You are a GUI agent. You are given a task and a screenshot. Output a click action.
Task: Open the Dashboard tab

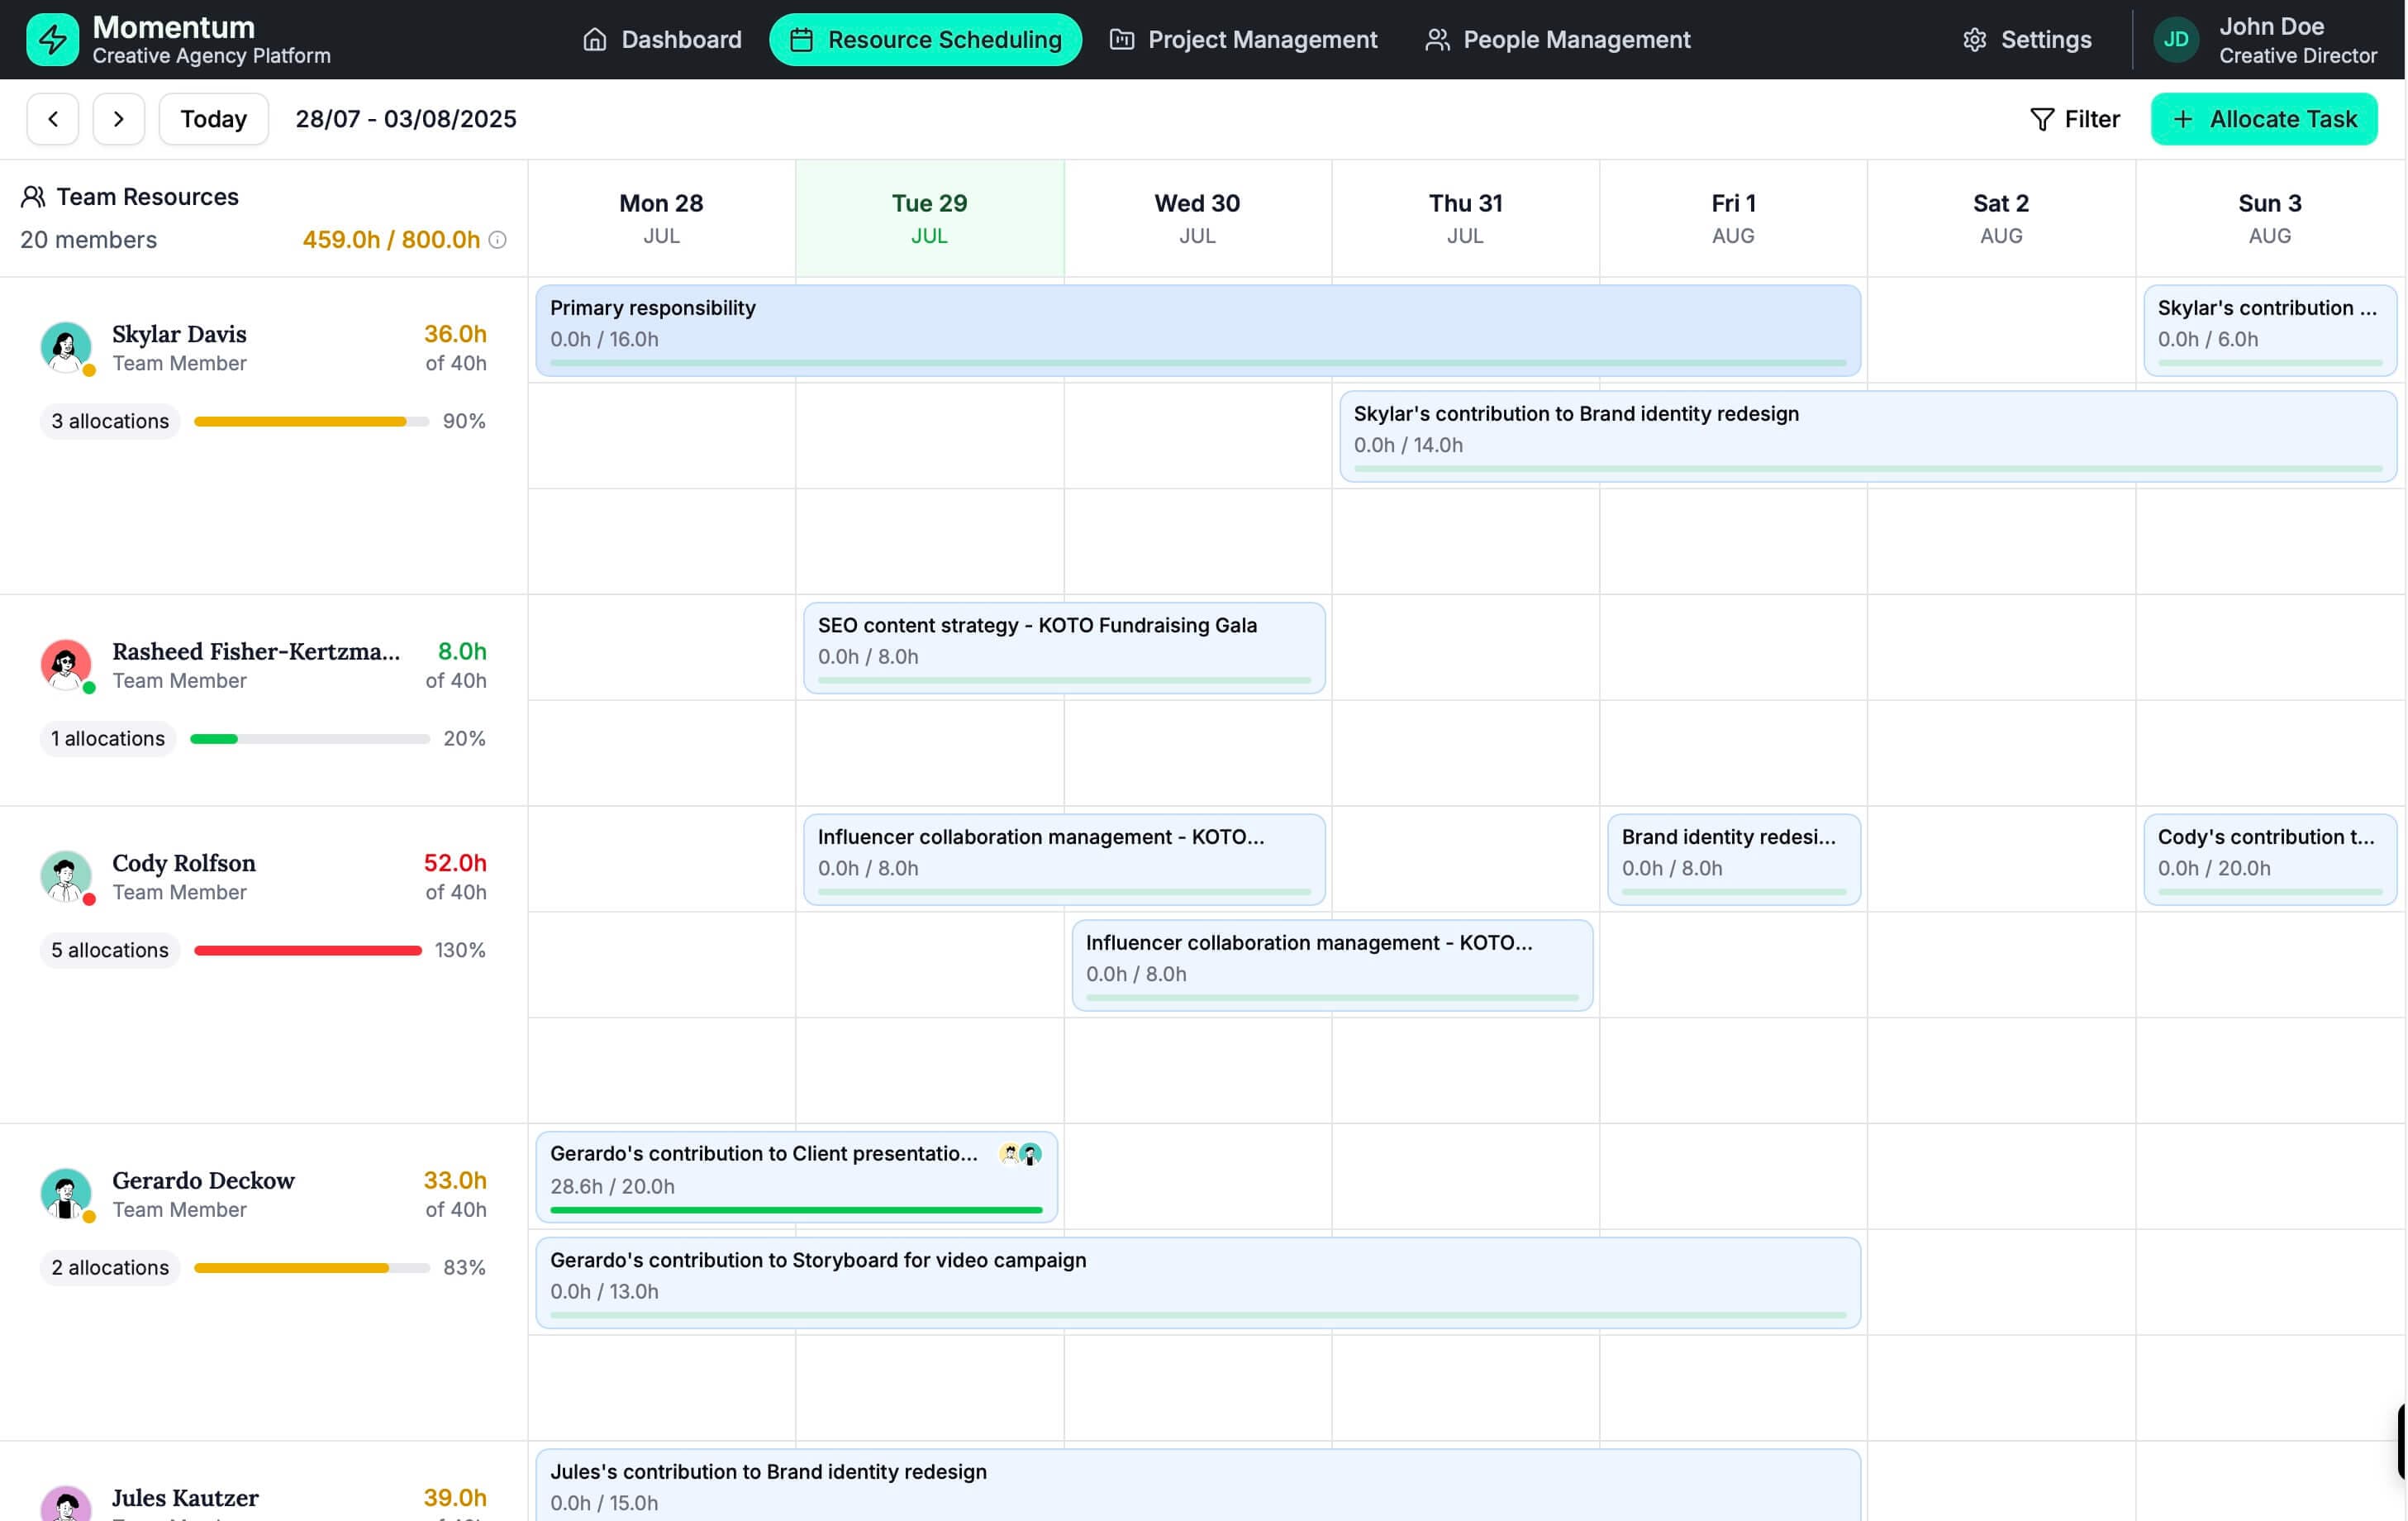click(662, 40)
